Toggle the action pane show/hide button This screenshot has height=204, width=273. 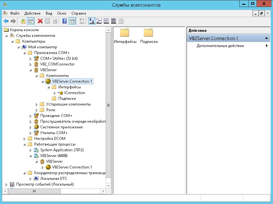click(72, 21)
